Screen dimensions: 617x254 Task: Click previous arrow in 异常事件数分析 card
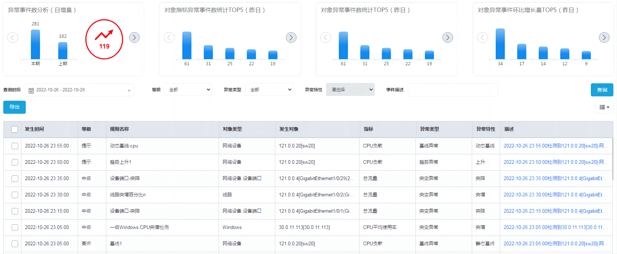(13, 37)
